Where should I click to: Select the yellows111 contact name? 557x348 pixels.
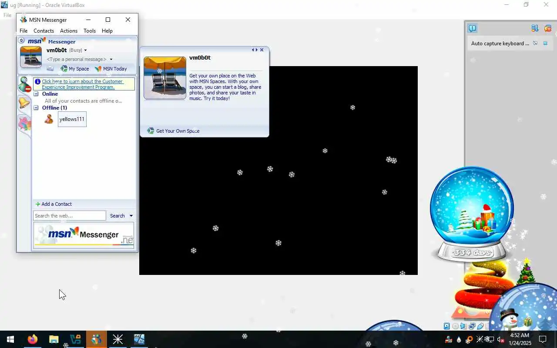(x=72, y=119)
